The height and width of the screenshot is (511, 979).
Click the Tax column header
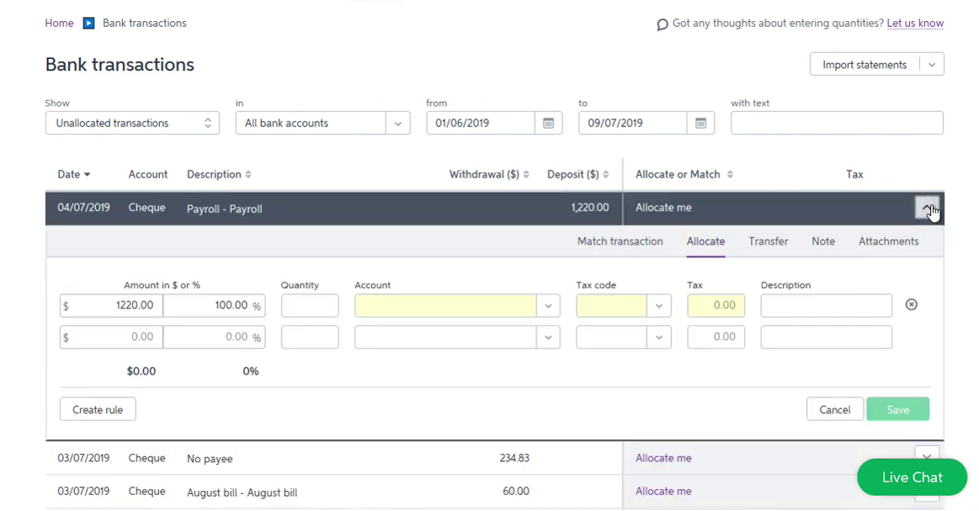pyautogui.click(x=854, y=174)
